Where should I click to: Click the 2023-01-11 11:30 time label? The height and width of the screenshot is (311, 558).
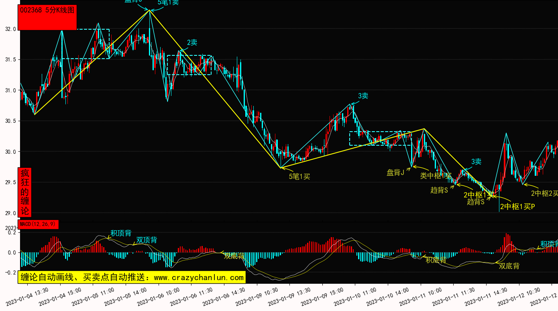(x=453, y=297)
